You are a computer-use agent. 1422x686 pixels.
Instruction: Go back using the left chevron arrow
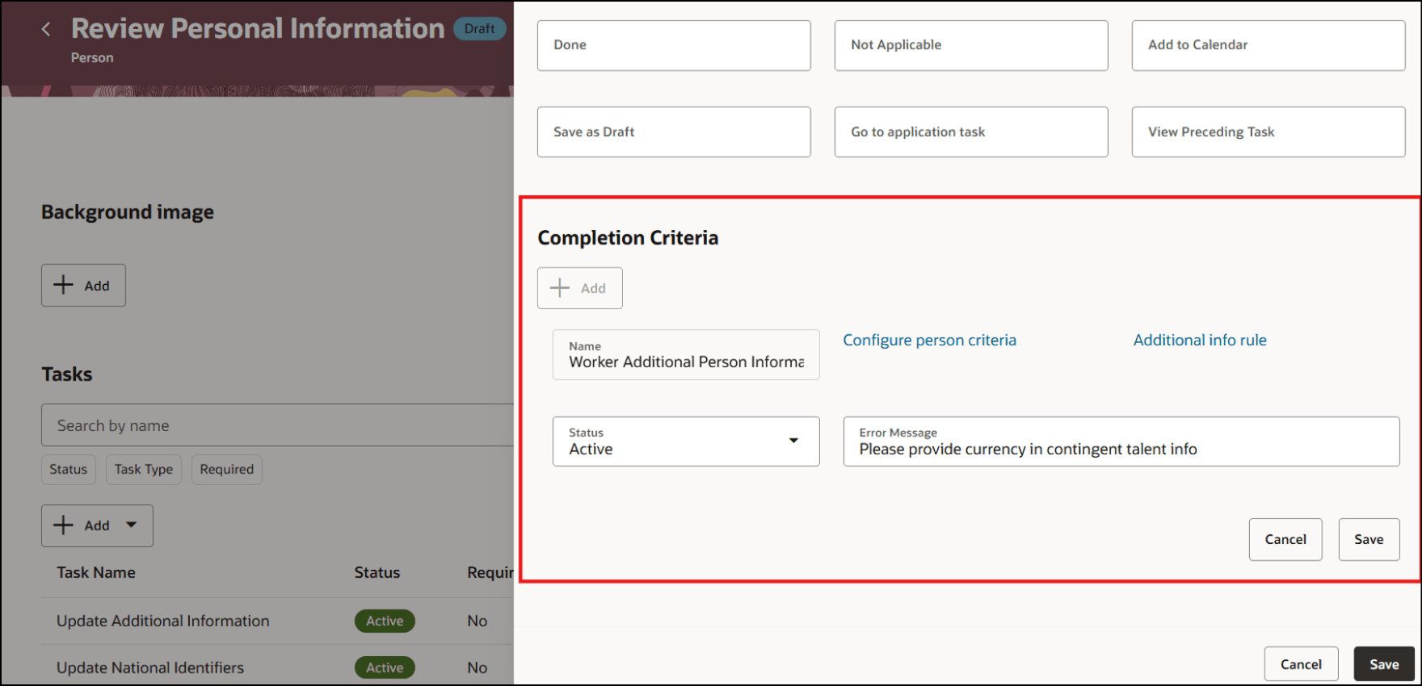46,29
